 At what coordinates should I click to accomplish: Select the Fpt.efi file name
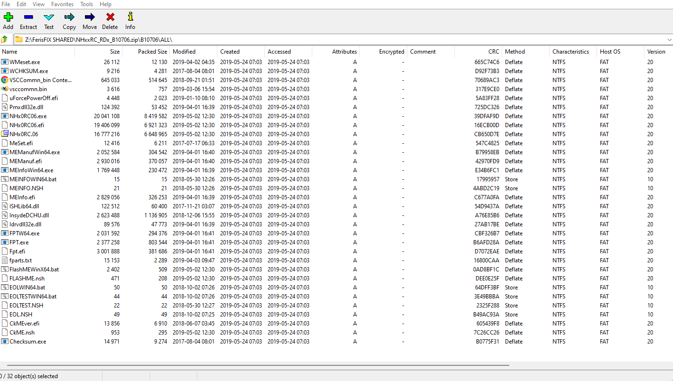pos(17,251)
